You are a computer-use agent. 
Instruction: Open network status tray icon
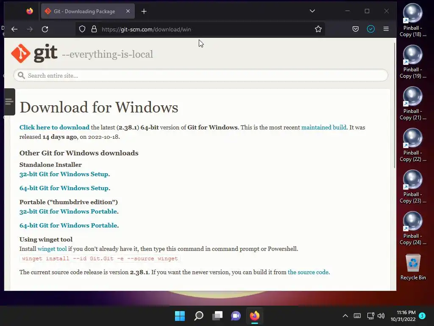pyautogui.click(x=370, y=316)
